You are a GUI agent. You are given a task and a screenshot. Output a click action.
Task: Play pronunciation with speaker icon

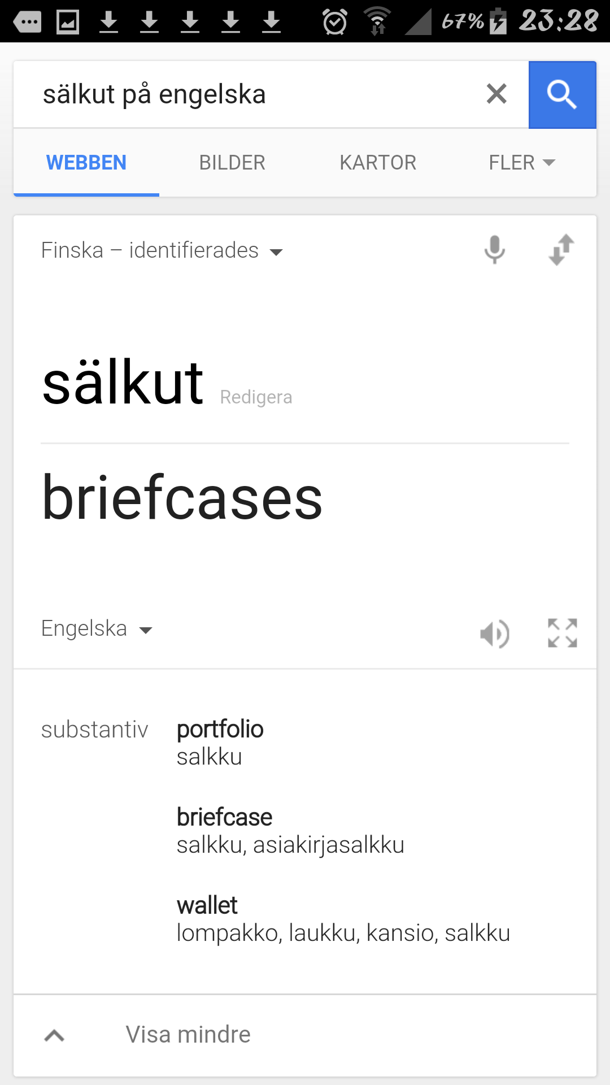click(494, 633)
